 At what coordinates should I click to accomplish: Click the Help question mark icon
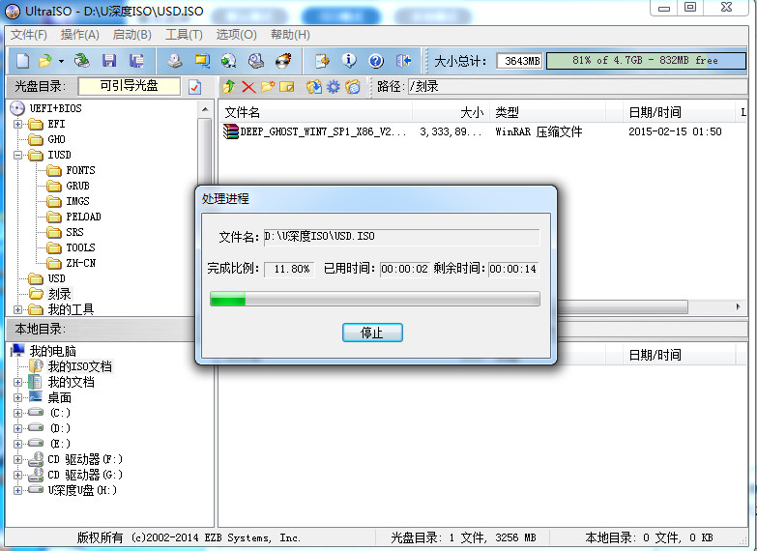376,61
